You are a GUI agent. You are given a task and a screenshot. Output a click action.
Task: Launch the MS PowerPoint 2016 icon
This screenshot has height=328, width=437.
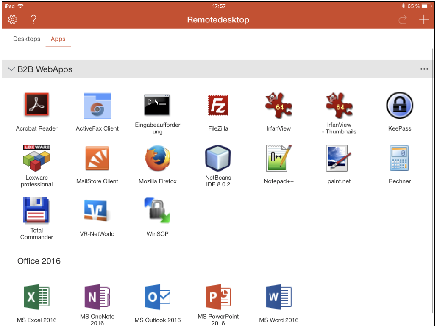(x=218, y=297)
